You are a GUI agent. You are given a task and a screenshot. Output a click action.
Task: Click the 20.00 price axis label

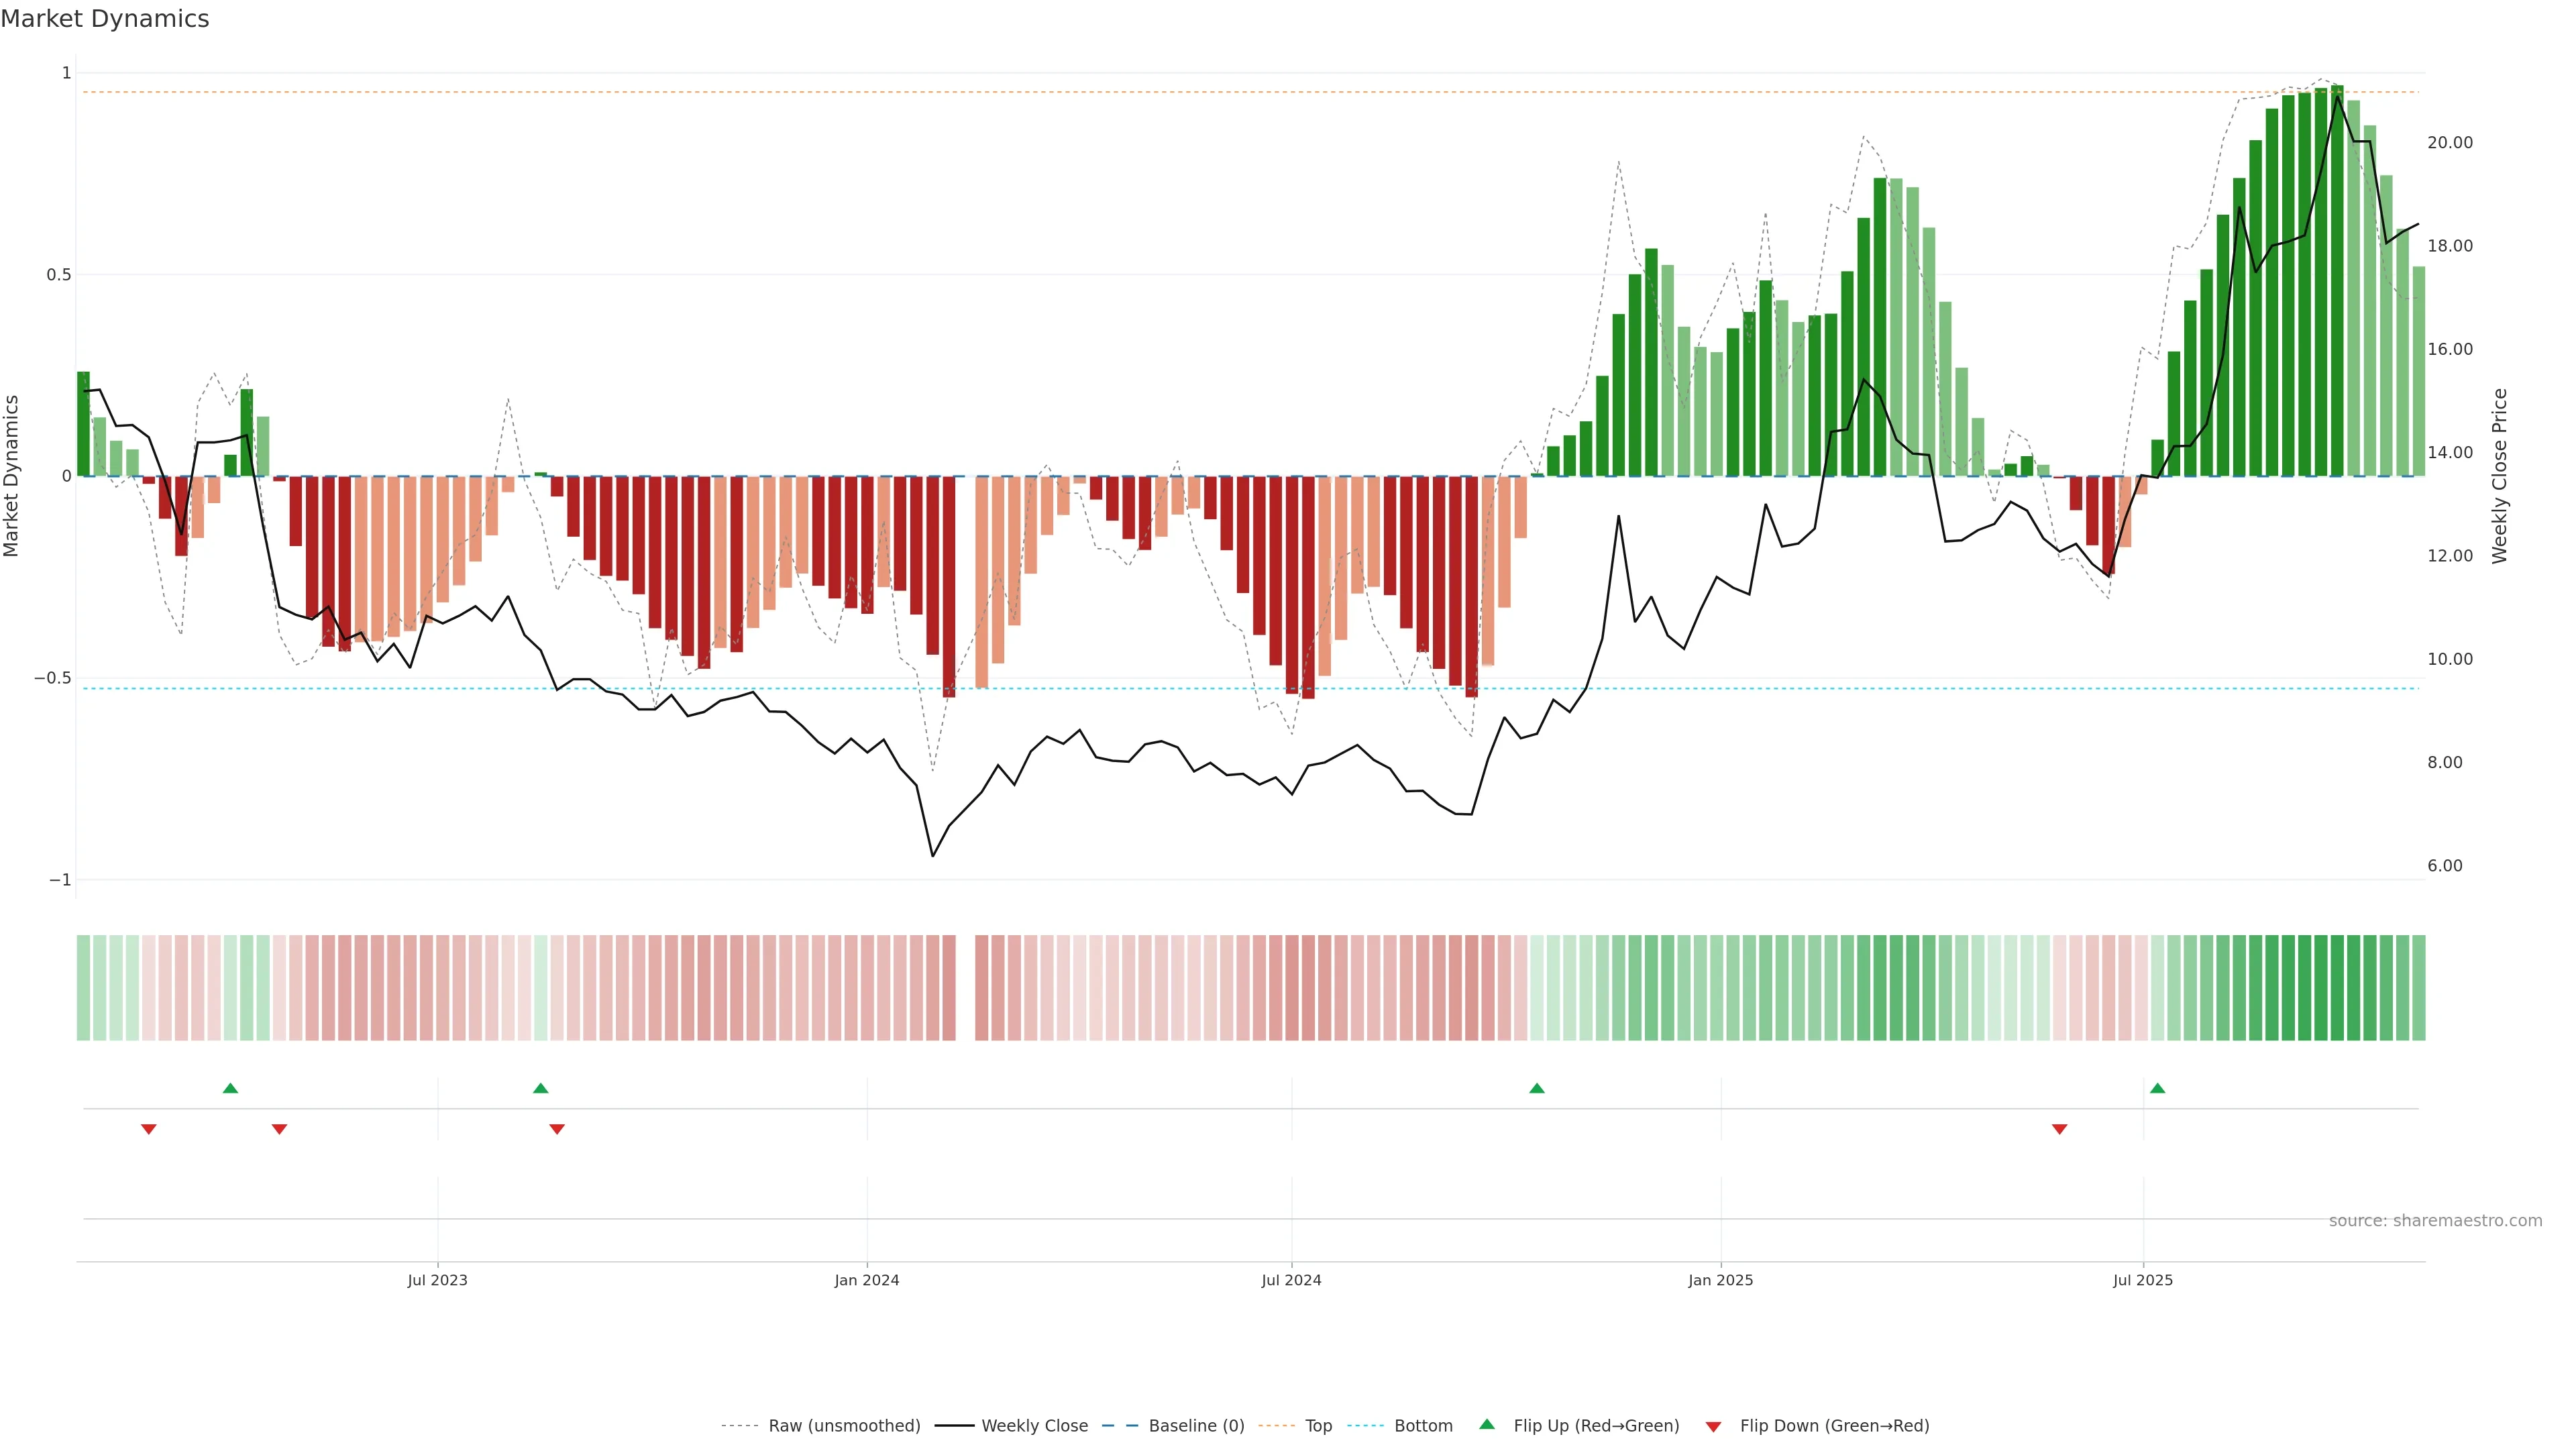tap(2449, 143)
